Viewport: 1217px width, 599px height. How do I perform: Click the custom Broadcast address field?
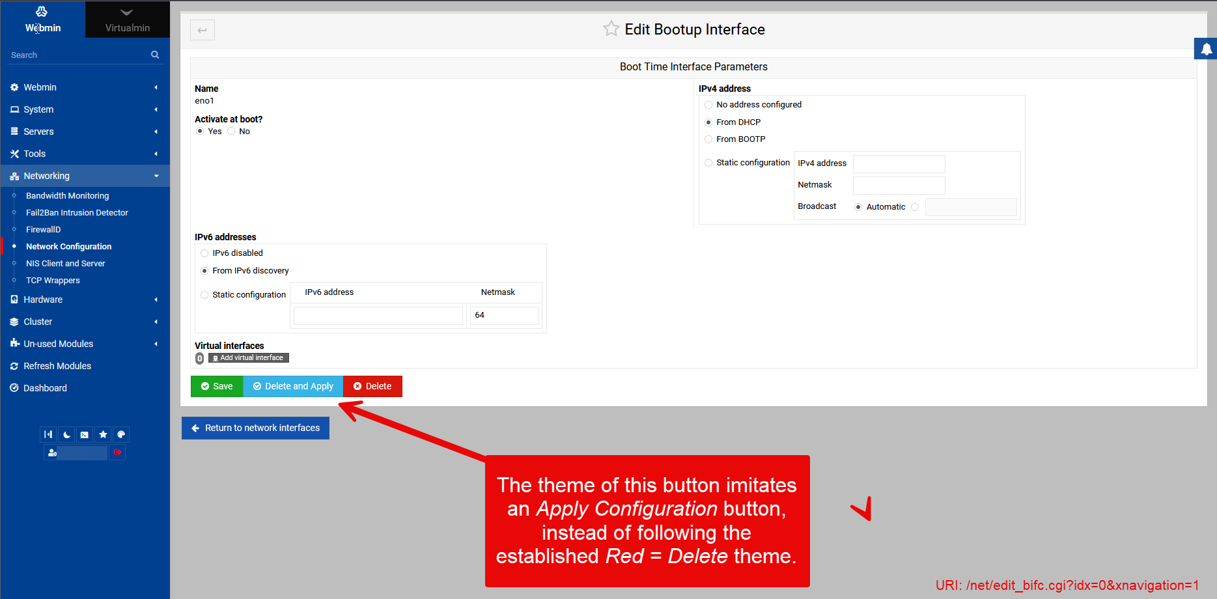(x=971, y=207)
